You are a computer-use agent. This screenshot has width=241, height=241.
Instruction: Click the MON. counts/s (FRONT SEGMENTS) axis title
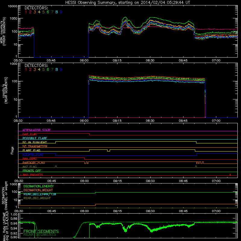tap(3, 32)
